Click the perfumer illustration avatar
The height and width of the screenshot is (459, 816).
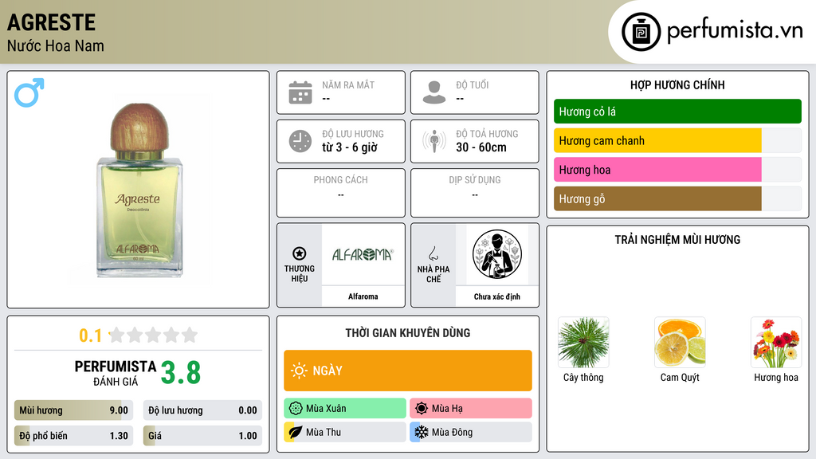click(497, 254)
